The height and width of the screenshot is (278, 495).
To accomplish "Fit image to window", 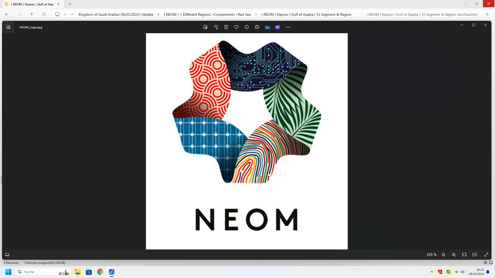I will (464, 255).
